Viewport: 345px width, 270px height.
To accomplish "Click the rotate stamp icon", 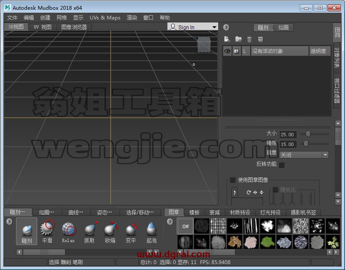I will click(x=249, y=192).
